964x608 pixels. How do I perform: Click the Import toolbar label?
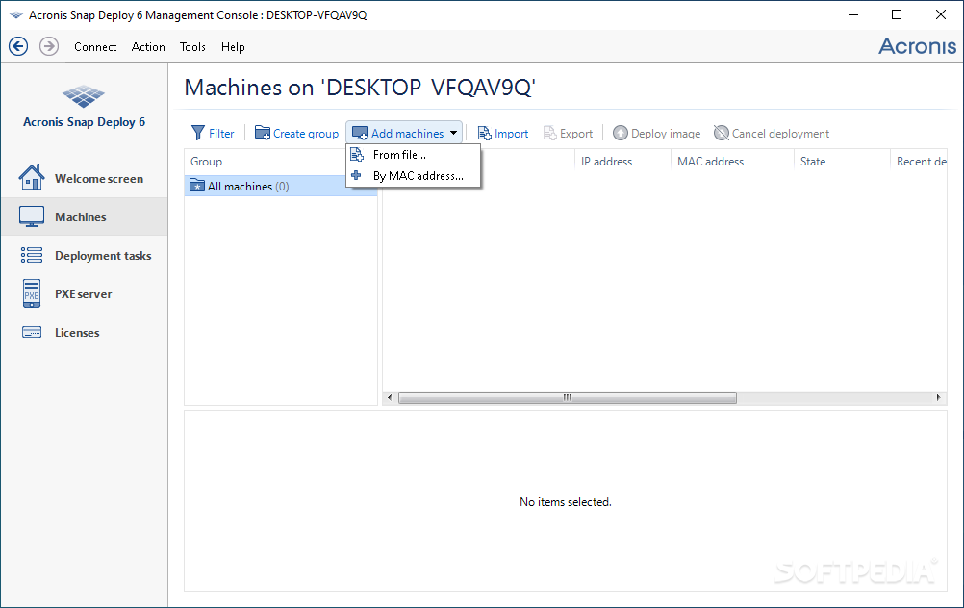tap(511, 134)
